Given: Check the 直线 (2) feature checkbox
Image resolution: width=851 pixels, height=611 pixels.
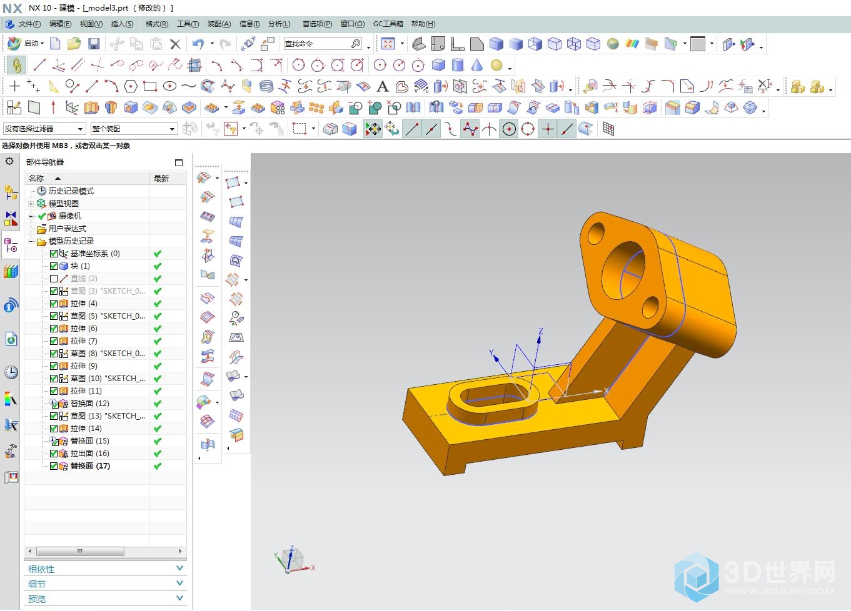Looking at the screenshot, I should (53, 279).
